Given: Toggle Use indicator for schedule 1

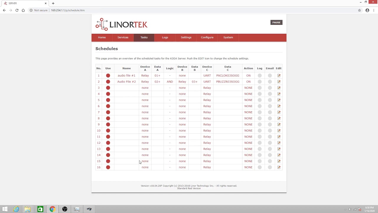Looking at the screenshot, I should pos(108,75).
